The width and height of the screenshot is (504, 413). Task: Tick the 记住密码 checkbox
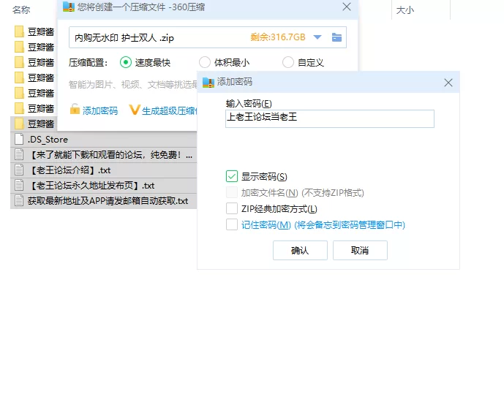[232, 224]
